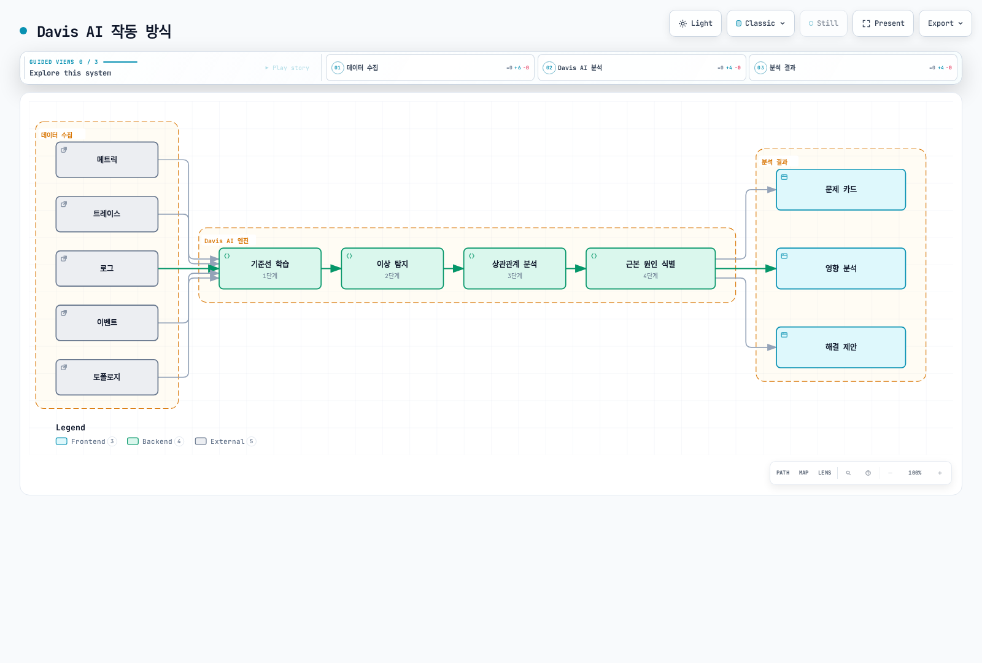Click code icon on 기준선 학습 node

[x=227, y=256]
